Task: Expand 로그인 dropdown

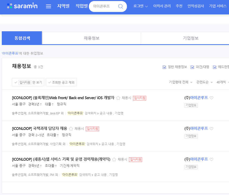Action: tap(140, 6)
